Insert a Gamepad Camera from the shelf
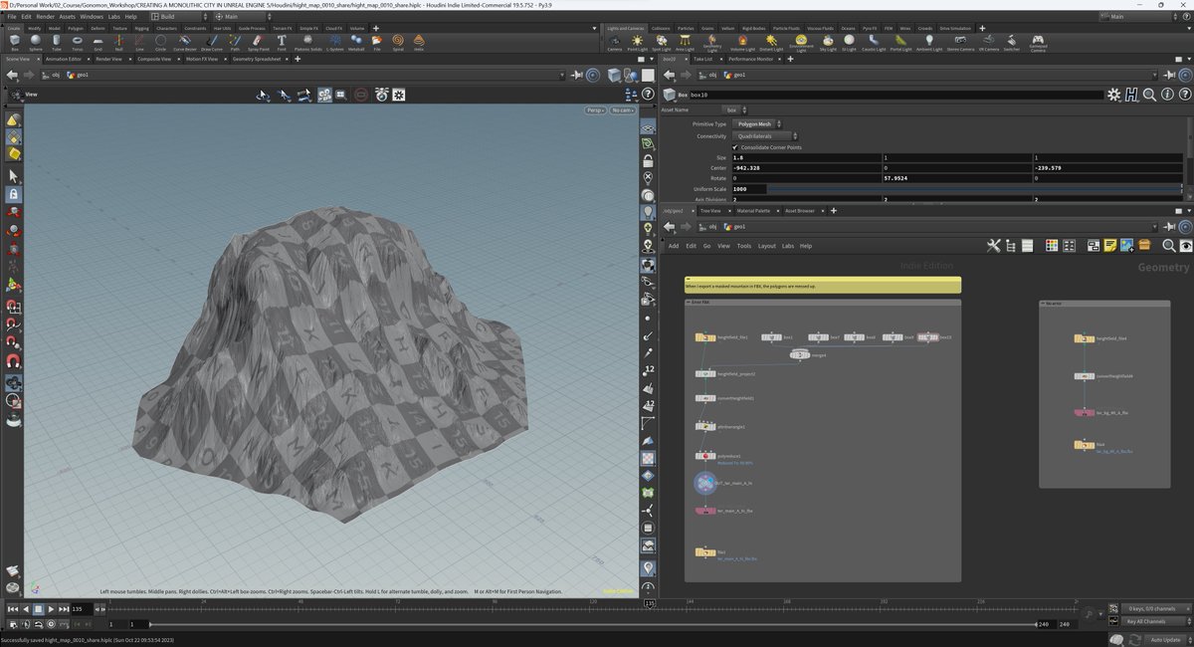This screenshot has width=1194, height=647. click(x=1038, y=43)
